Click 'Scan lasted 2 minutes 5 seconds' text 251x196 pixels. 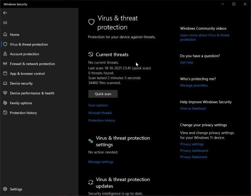point(115,78)
